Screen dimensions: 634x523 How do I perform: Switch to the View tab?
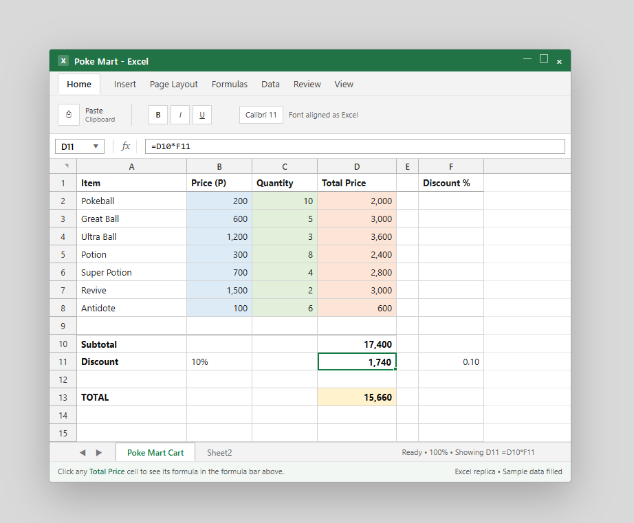point(344,84)
